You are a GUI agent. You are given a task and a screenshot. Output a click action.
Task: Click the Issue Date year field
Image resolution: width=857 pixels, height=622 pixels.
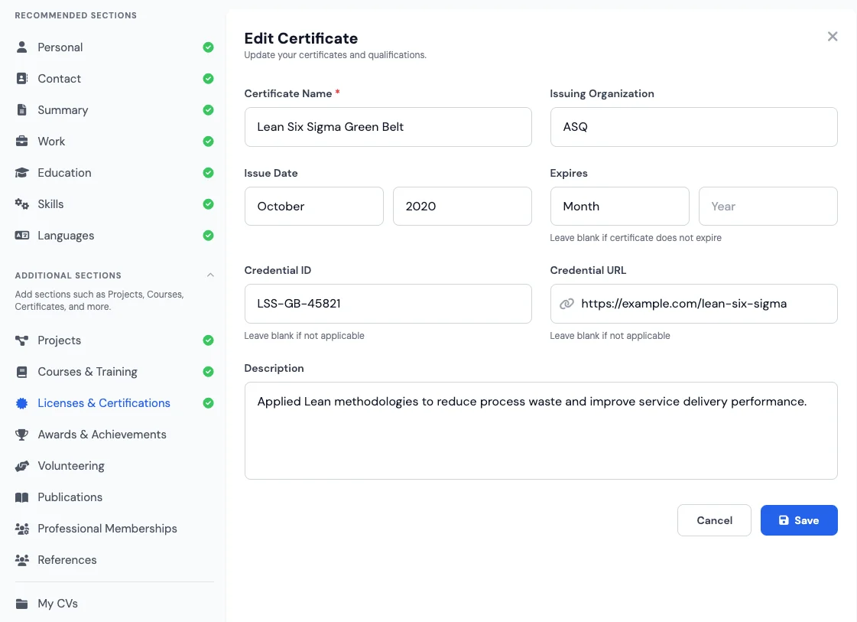[462, 207]
